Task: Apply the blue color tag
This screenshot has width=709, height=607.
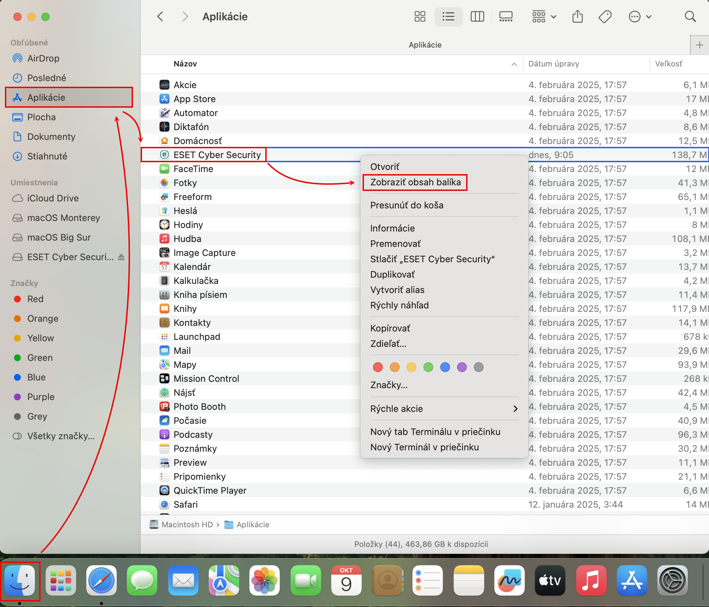Action: click(445, 367)
